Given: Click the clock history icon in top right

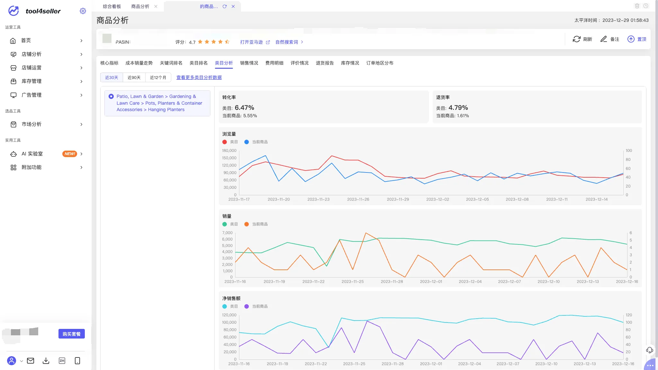Looking at the screenshot, I should point(646,6).
